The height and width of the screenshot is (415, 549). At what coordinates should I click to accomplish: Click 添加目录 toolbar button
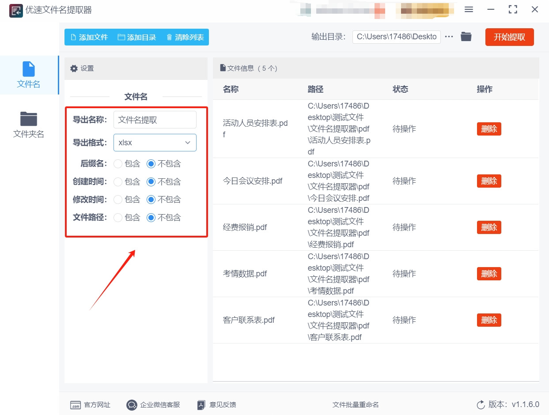[137, 37]
